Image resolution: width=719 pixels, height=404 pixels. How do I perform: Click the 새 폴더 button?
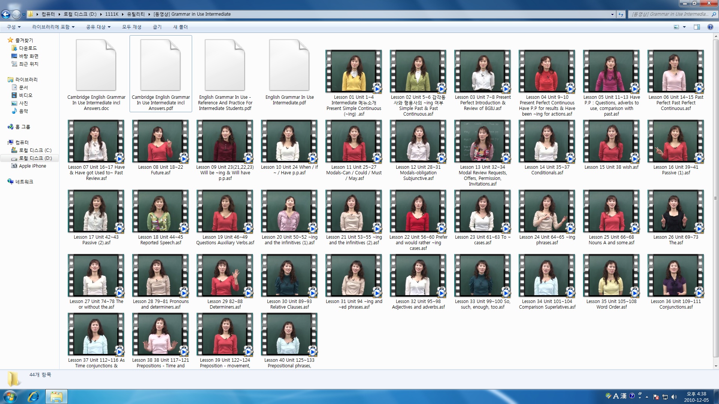point(180,27)
